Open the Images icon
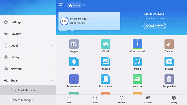Screen dimensions: 187x105 (x=105, y=61)
